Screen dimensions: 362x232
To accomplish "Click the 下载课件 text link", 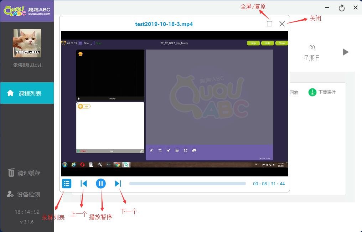I will tap(327, 92).
